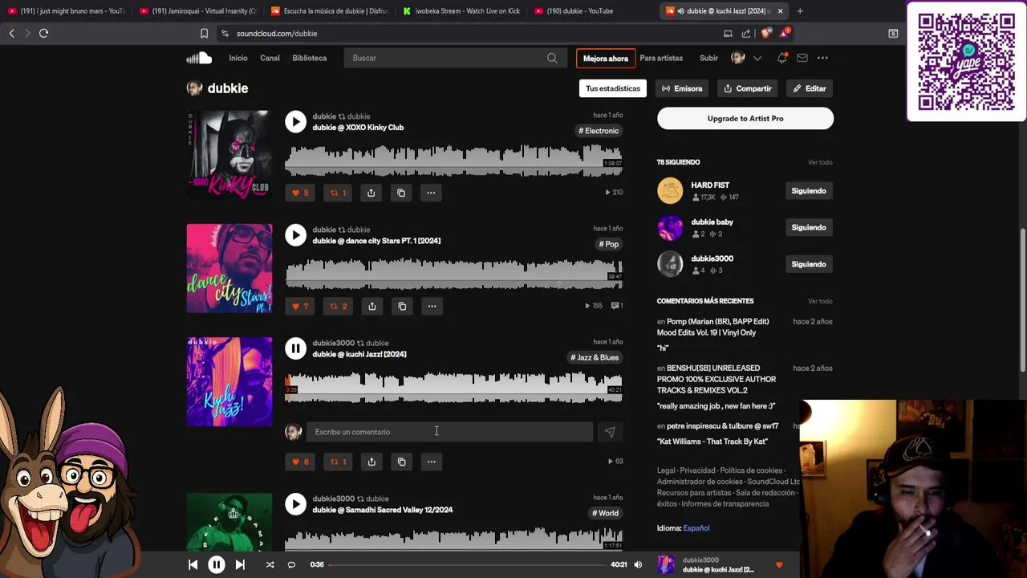
Task: Open more options for XOXO Kinky Club
Action: (x=431, y=193)
